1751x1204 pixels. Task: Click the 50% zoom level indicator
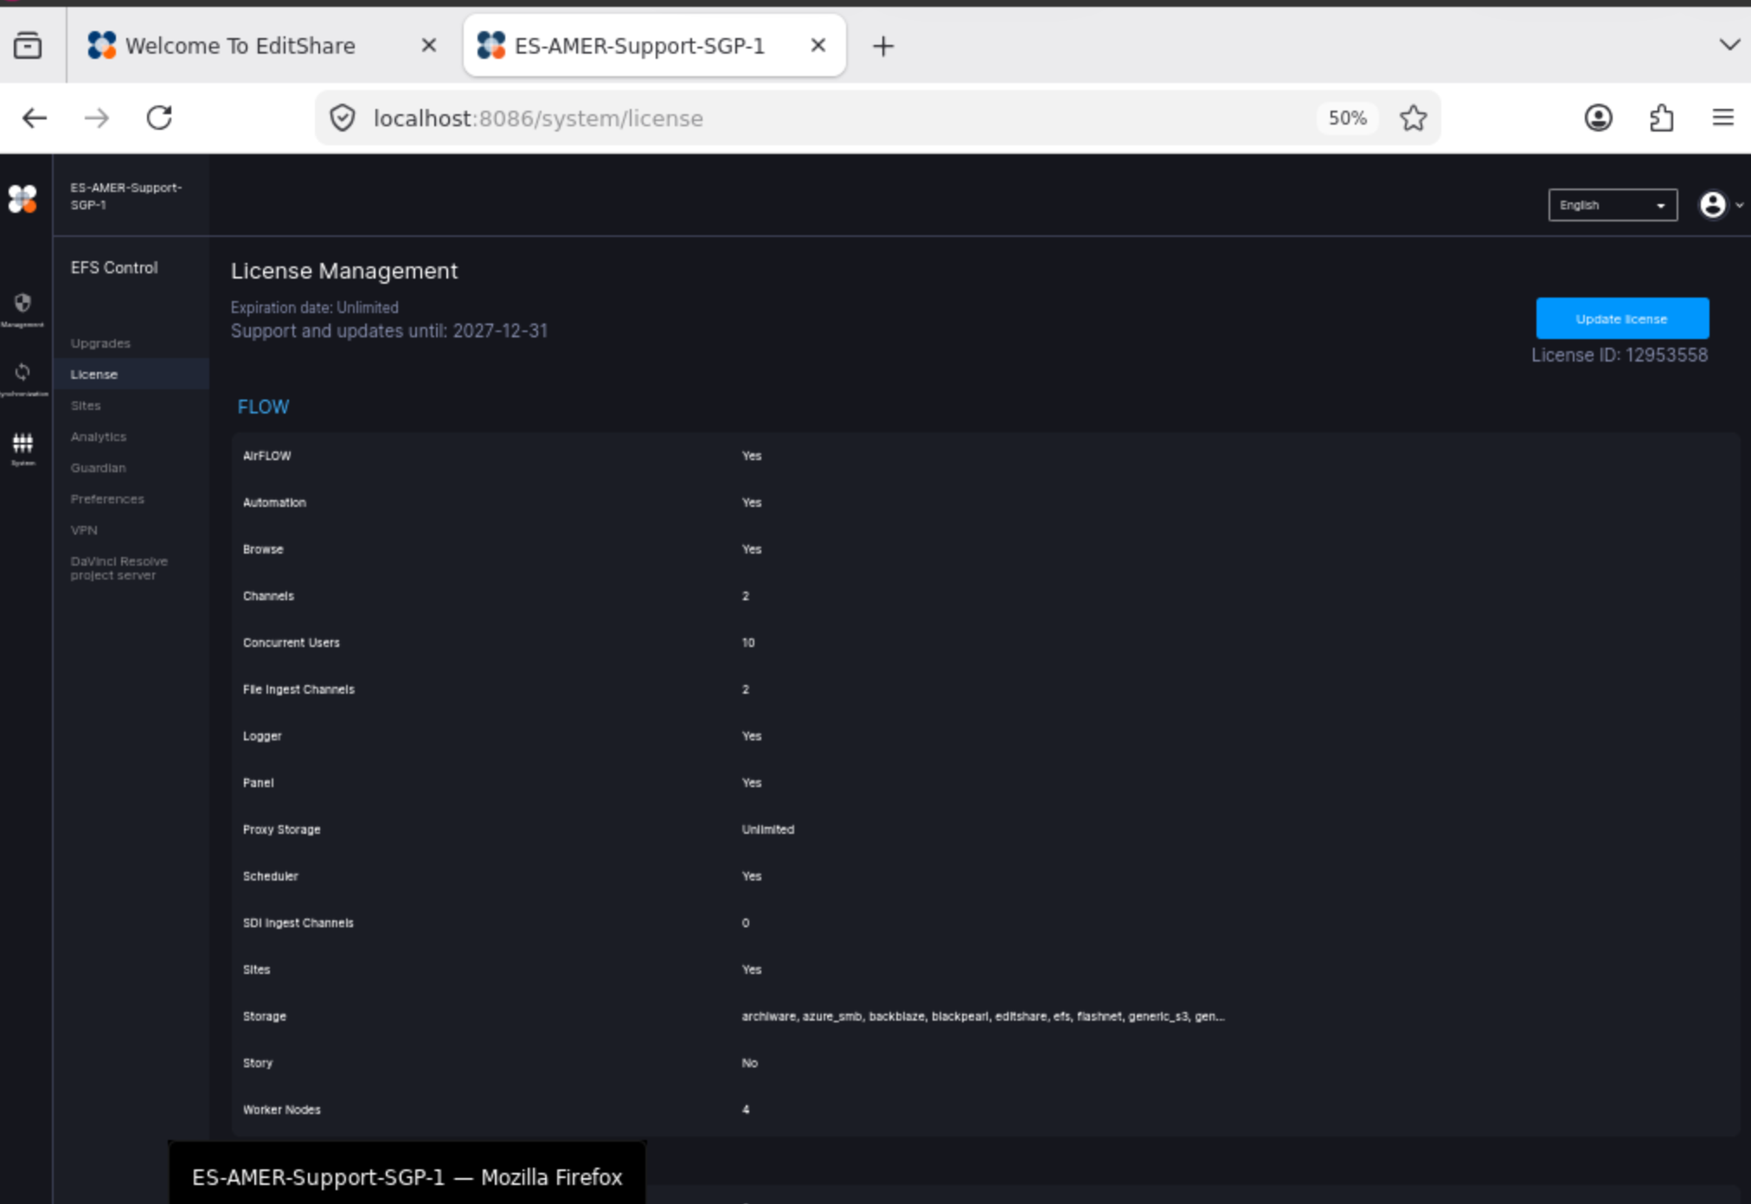pos(1347,118)
